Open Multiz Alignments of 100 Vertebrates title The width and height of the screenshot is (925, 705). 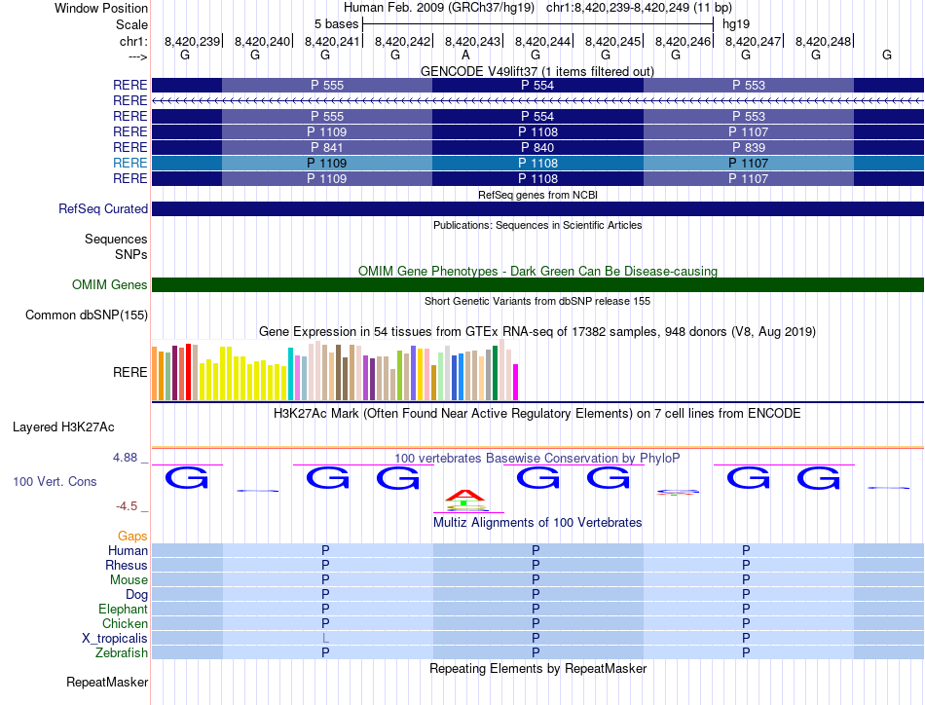[x=537, y=522]
